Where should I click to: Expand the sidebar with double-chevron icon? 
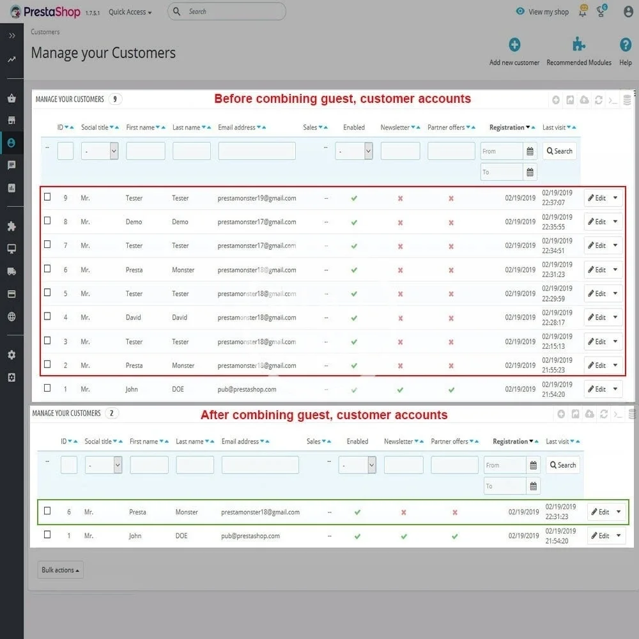pos(12,36)
